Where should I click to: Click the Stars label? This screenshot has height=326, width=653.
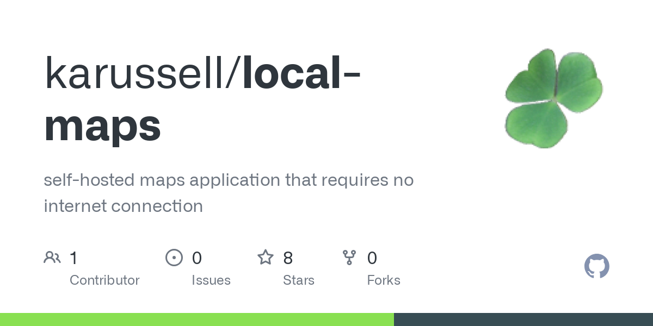point(299,280)
